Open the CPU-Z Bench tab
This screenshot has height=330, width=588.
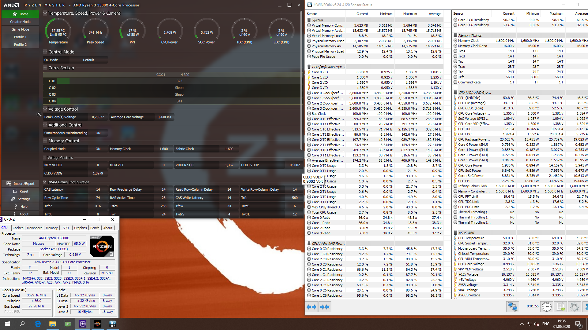[x=95, y=228]
